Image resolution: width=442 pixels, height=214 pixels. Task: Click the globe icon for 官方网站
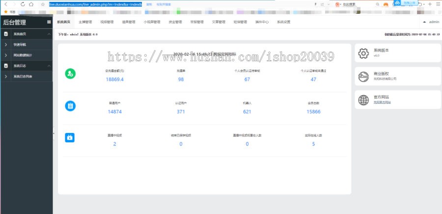point(363,100)
